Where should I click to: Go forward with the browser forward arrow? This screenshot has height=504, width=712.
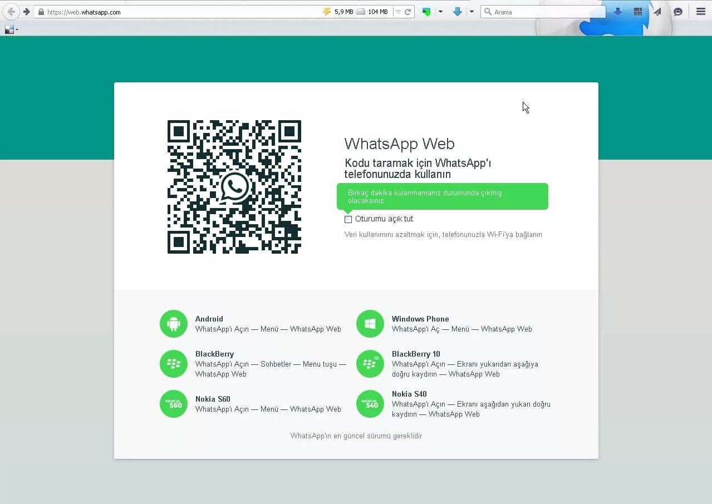26,12
